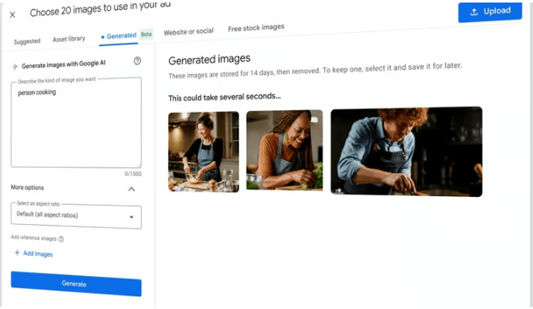Viewport: 533px width, 309px height.
Task: Click the sparkle icon on Generated tab
Action: click(x=103, y=37)
